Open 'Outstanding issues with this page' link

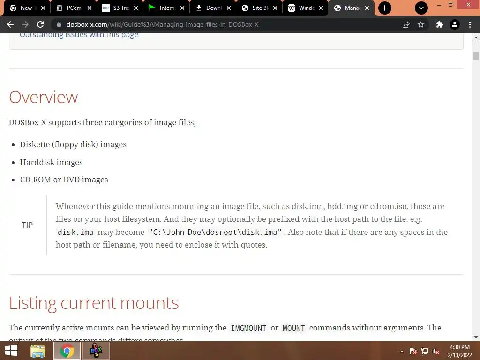click(79, 35)
